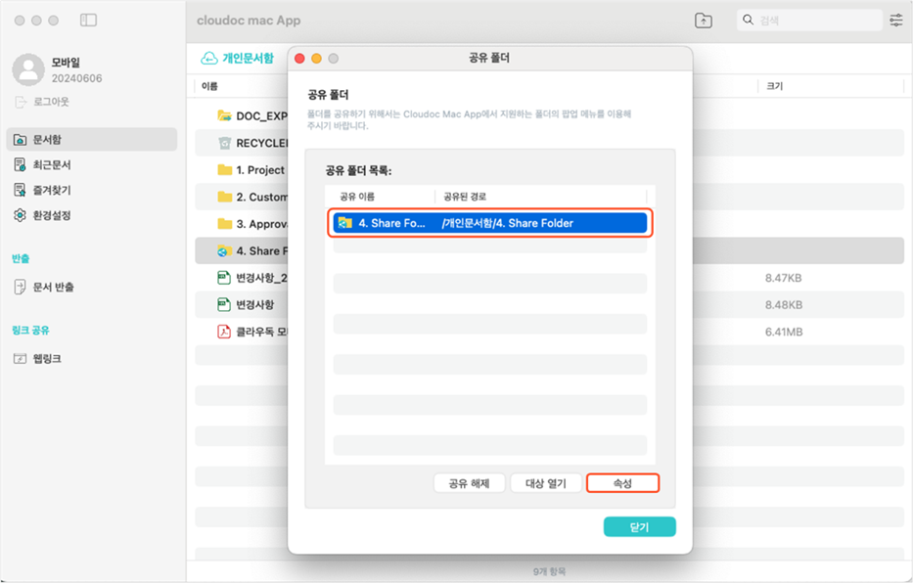Click the user profile avatar
This screenshot has width=913, height=583.
coord(29,70)
